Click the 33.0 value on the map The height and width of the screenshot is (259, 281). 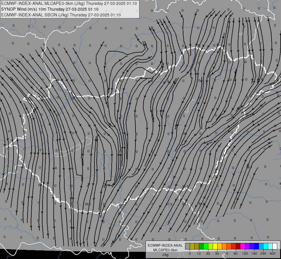[88, 204]
